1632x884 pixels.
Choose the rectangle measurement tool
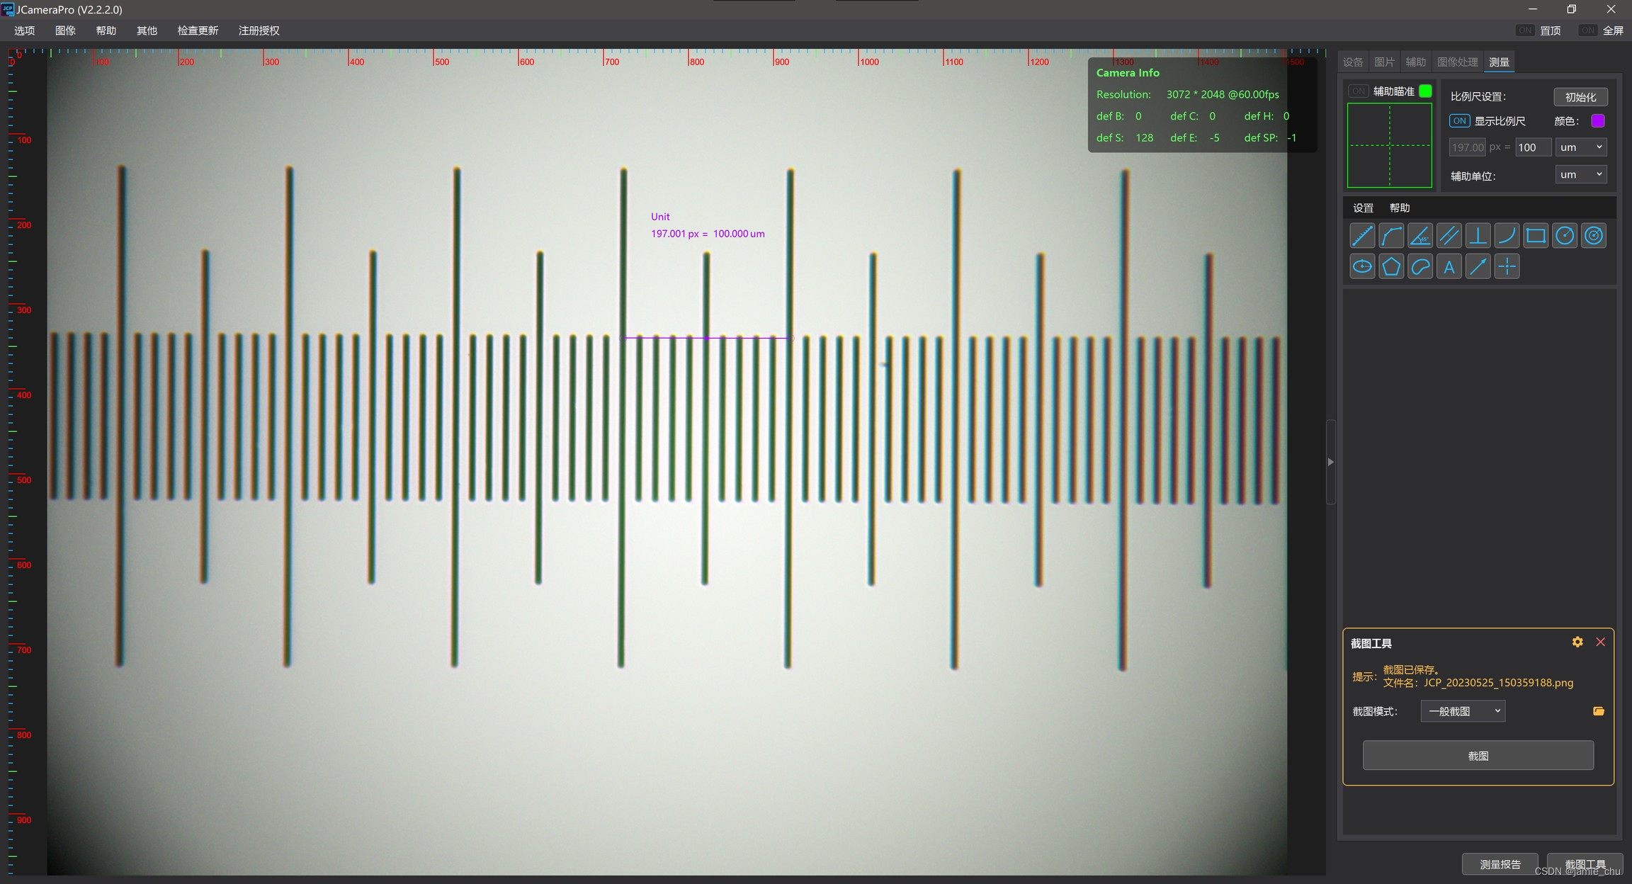[x=1536, y=236]
